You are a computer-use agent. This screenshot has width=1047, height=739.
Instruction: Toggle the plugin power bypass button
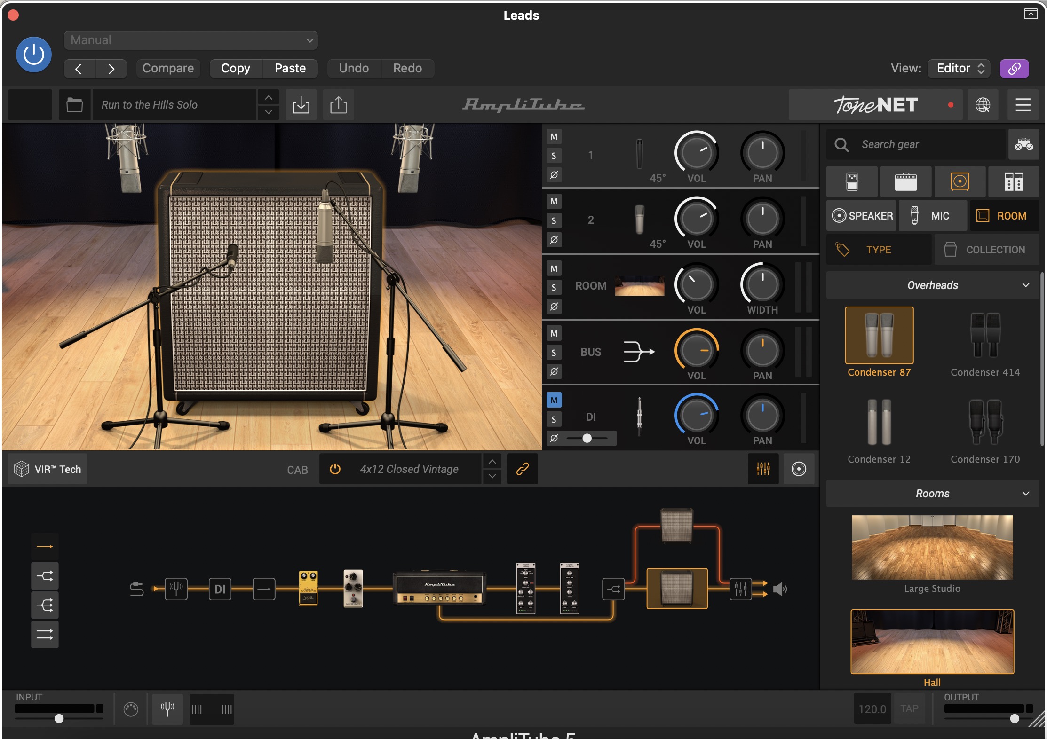click(34, 55)
